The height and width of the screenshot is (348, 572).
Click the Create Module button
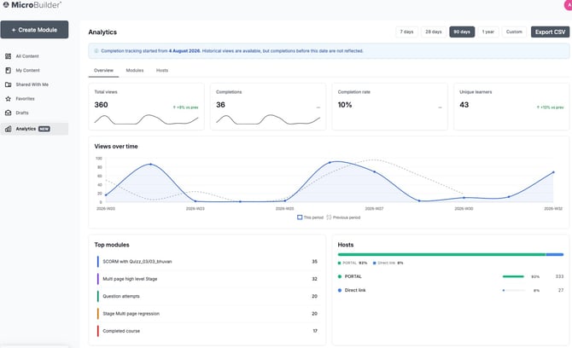[x=34, y=30]
